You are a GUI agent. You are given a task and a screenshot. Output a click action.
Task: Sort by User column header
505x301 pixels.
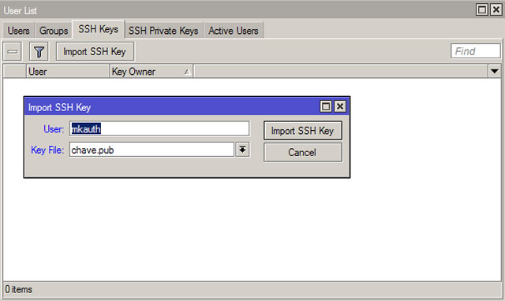pos(68,72)
